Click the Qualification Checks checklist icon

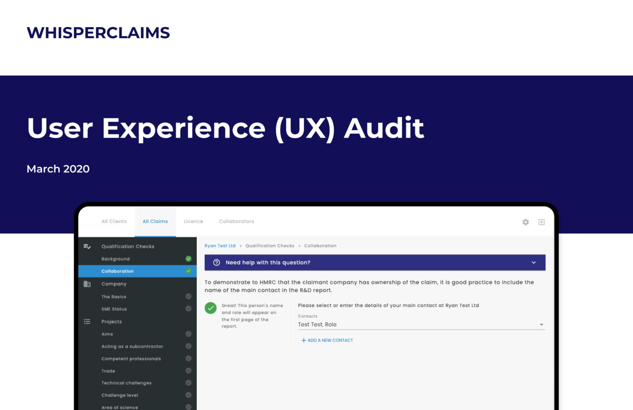click(87, 246)
